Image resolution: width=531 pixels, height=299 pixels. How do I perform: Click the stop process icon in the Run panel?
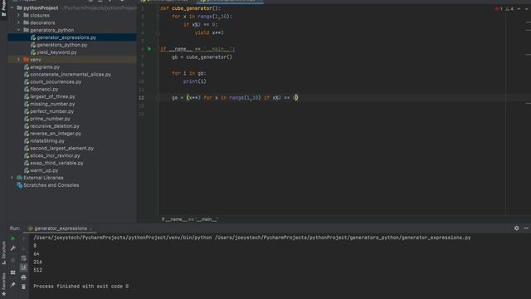[x=13, y=260]
